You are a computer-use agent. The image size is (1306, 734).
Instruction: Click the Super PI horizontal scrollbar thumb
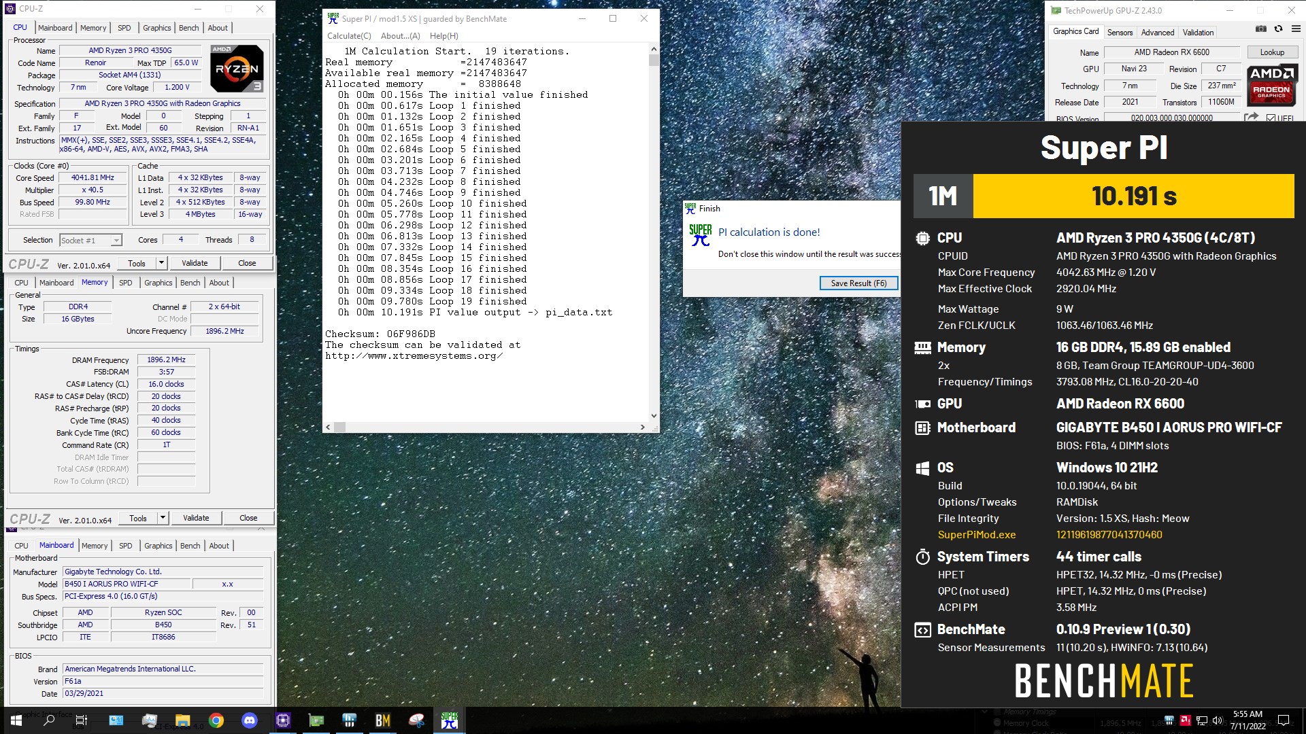coord(339,427)
